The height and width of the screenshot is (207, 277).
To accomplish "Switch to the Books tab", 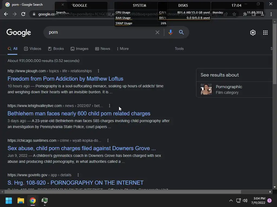I will tap(56, 49).
